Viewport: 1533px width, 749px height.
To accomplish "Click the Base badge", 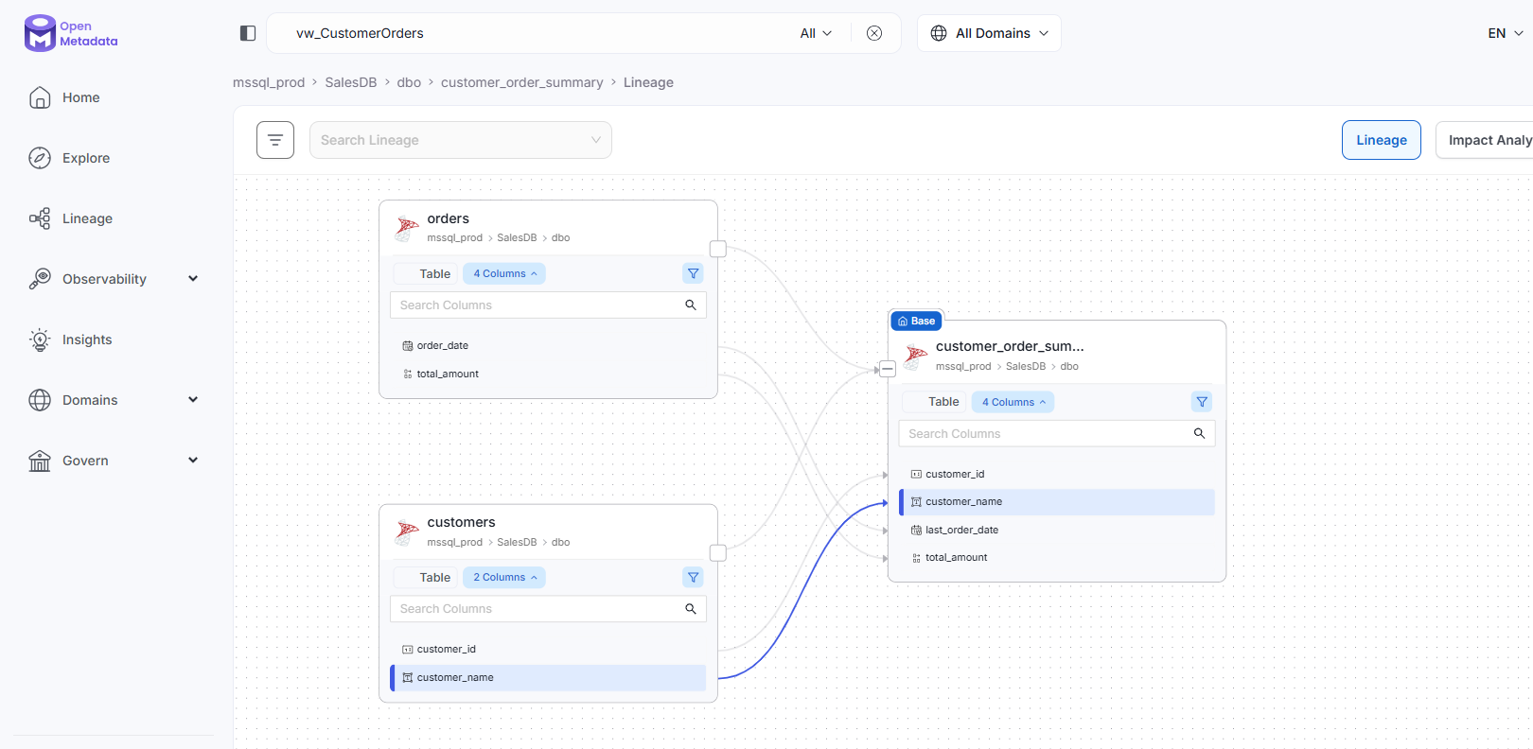I will click(x=916, y=321).
